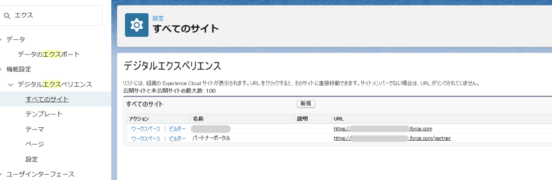Click the 説明 column header

point(302,119)
